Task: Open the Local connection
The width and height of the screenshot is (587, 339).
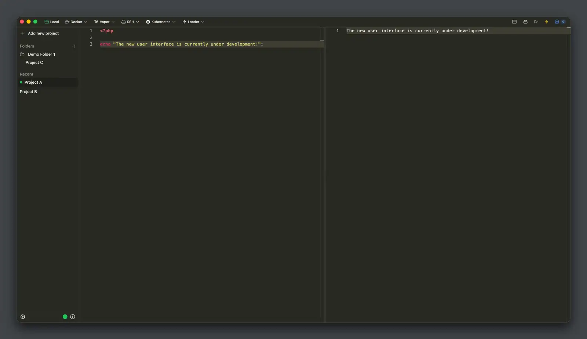Action: [52, 22]
